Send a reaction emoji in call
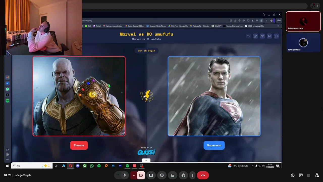The width and height of the screenshot is (323, 182). [x=162, y=175]
